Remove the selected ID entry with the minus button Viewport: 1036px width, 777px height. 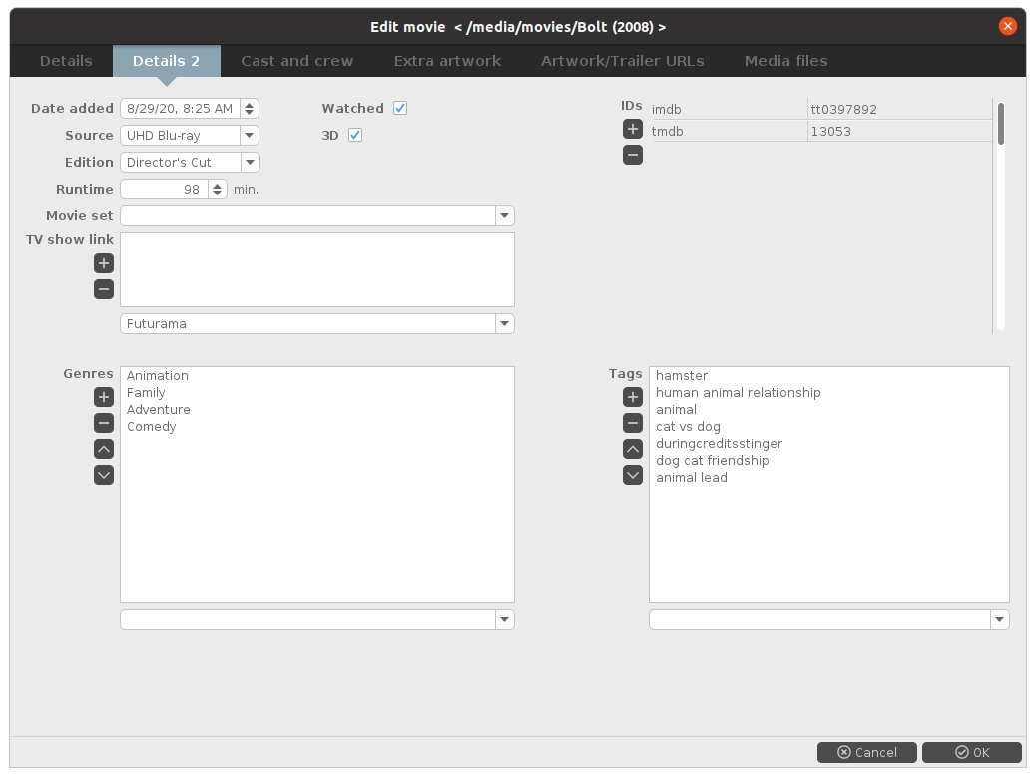[x=633, y=155]
